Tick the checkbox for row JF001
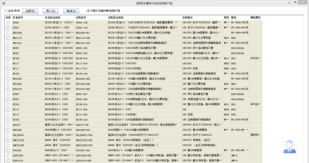 (8, 23)
